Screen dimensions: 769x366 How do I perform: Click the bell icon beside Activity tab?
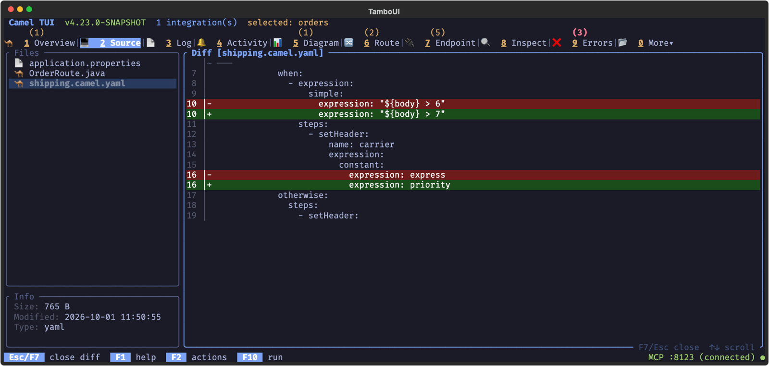coord(202,43)
